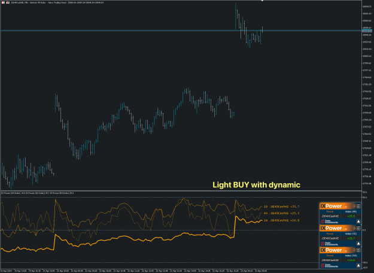Select the Power column header in the +25.5 panel
The height and width of the screenshot is (273, 374).
click(330, 212)
